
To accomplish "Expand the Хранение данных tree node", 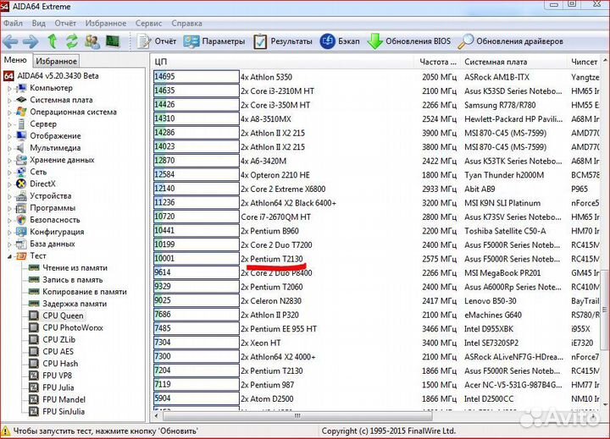I will (9, 160).
